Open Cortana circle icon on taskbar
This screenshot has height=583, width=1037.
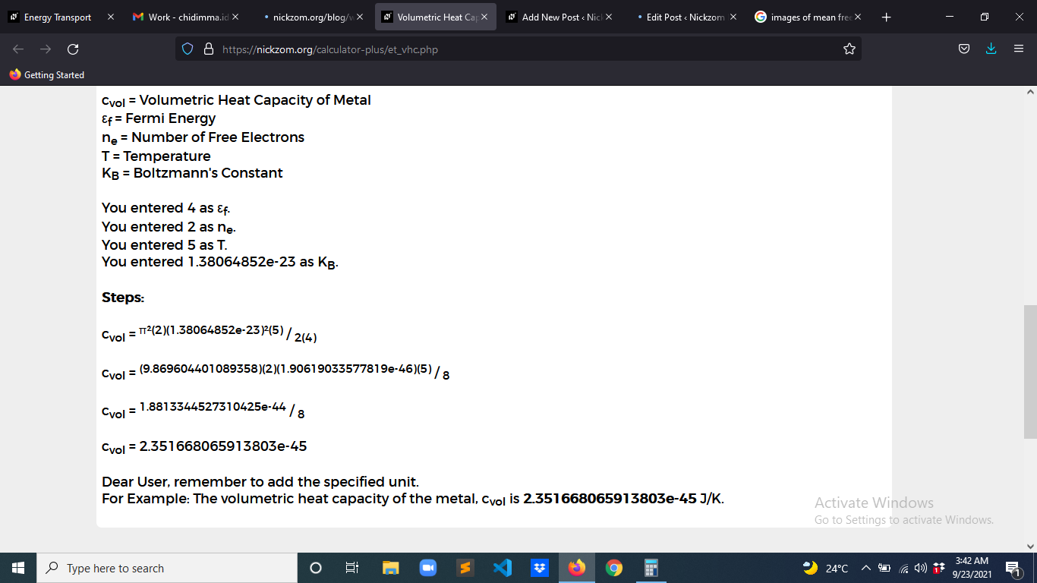click(x=316, y=568)
